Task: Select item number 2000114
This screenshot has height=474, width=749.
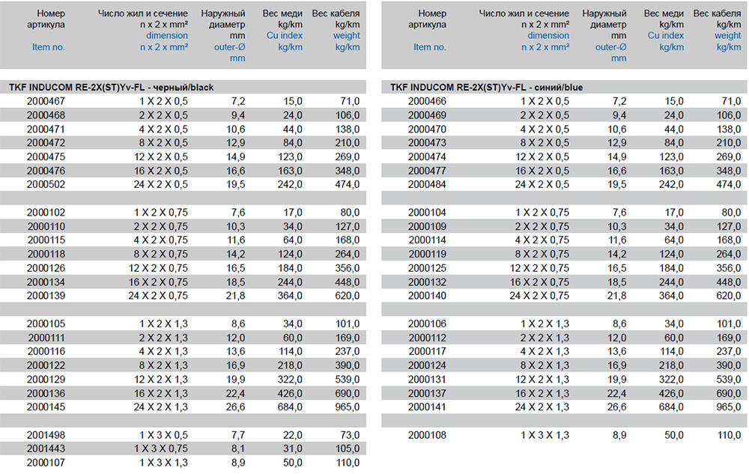Action: (427, 240)
